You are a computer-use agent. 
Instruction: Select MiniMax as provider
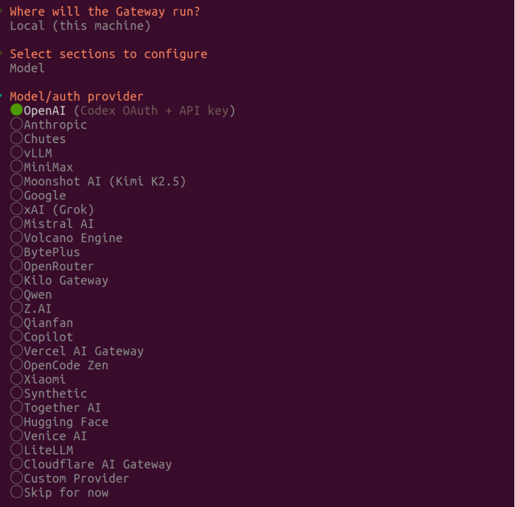(17, 167)
